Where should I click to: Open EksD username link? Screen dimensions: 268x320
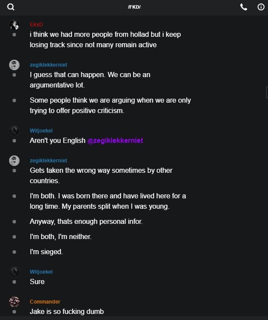[x=36, y=24]
